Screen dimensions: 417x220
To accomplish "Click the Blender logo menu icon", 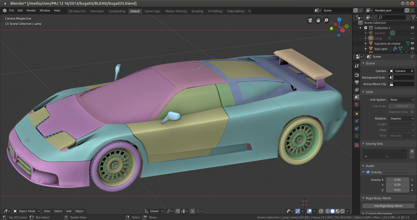I will 4,11.
